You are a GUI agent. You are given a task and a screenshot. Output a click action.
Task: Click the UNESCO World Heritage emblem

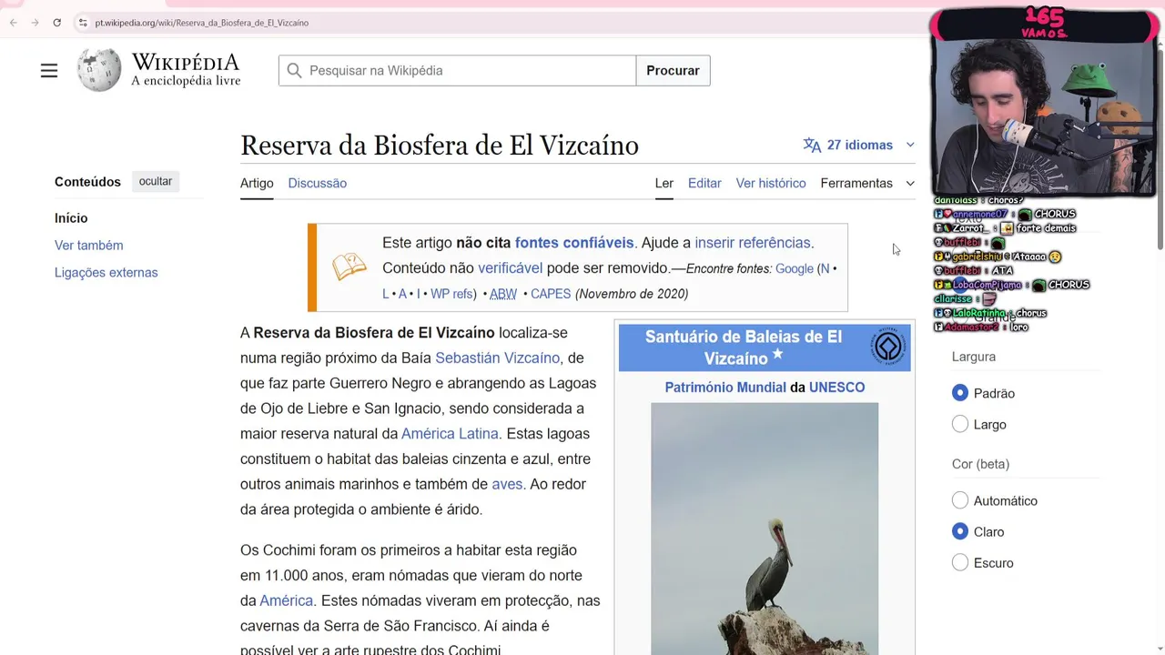(x=887, y=347)
